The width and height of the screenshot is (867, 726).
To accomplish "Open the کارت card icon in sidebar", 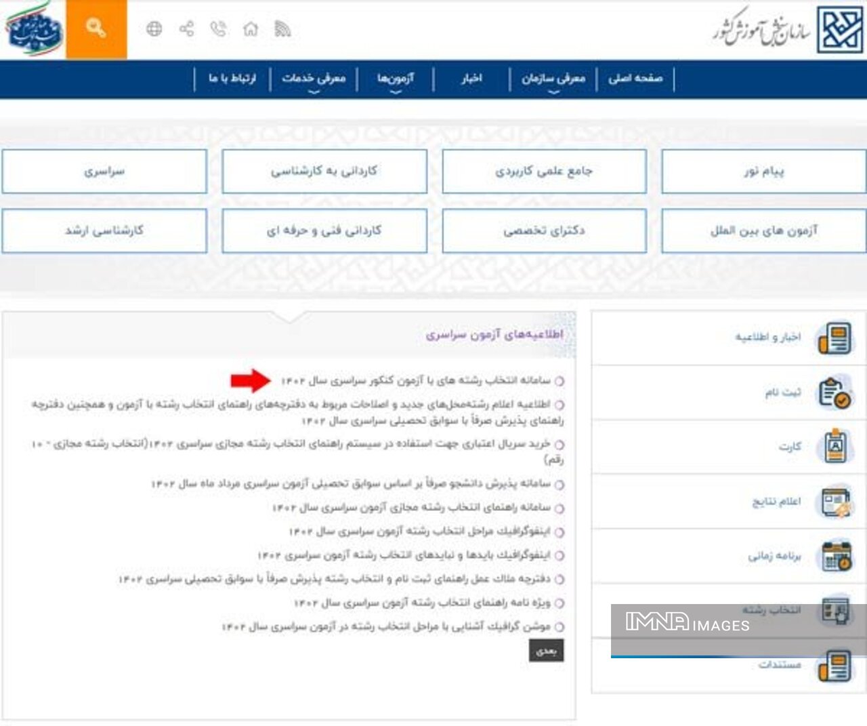I will (837, 444).
